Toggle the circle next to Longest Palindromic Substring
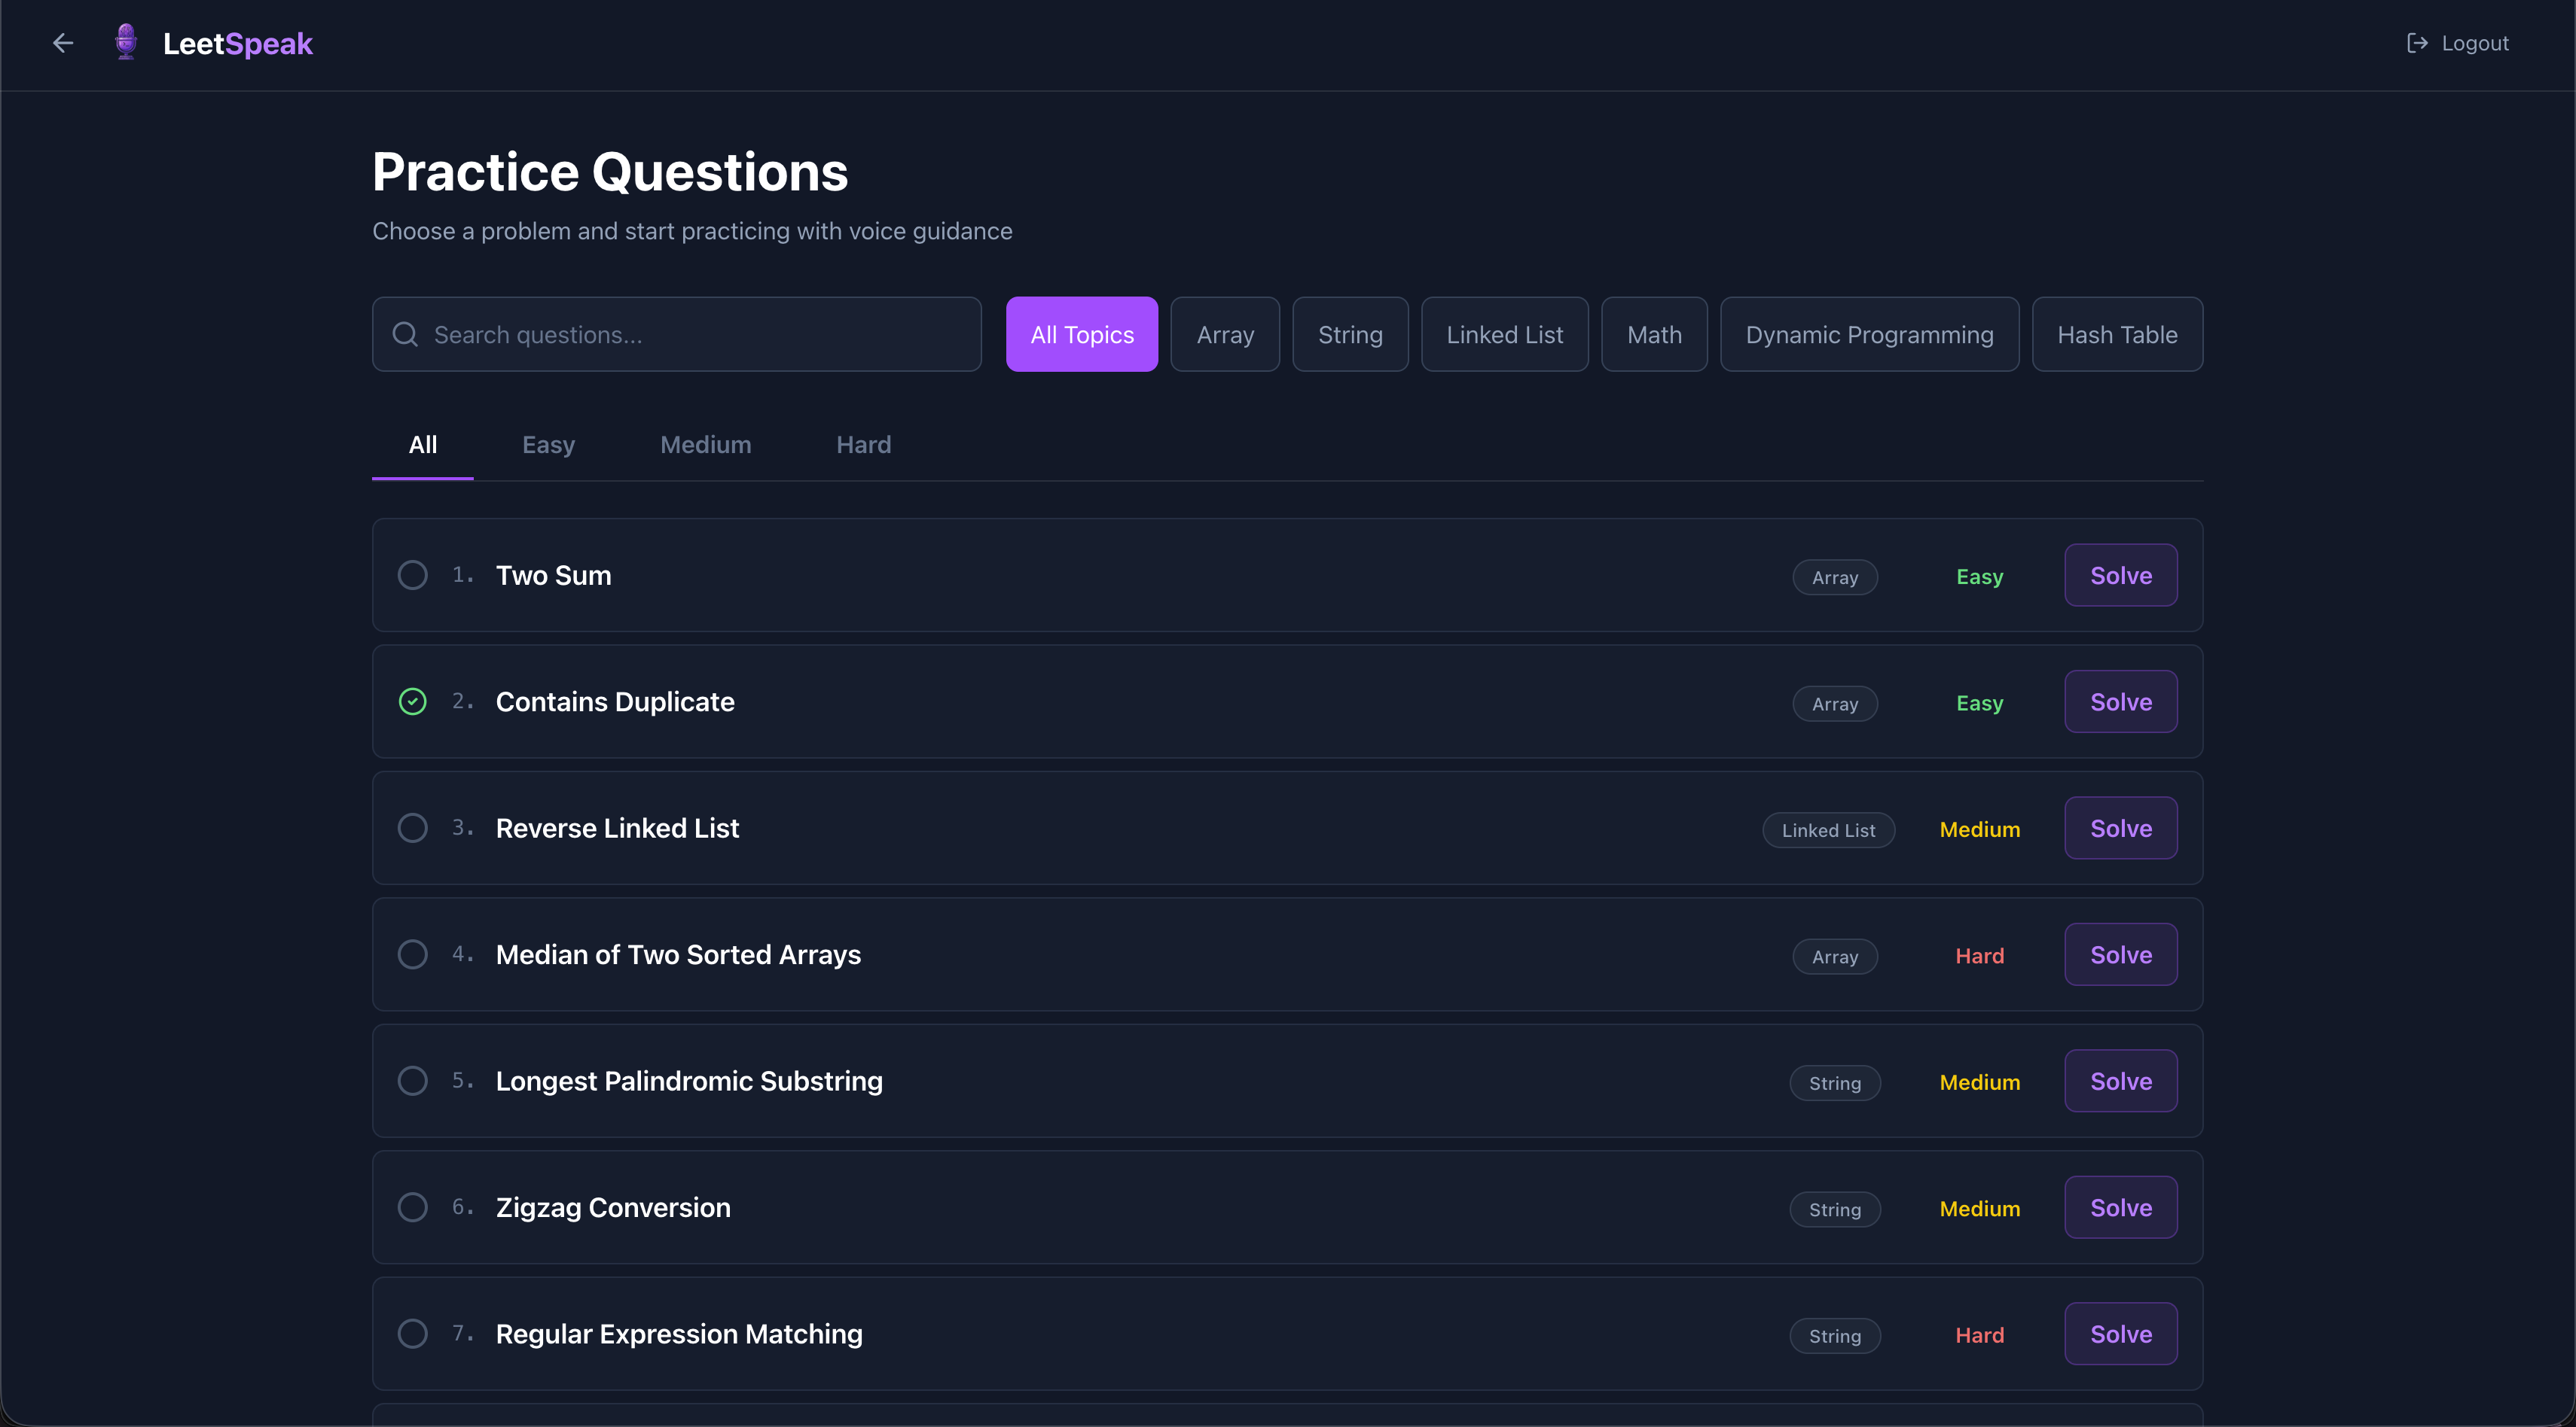Viewport: 2576px width, 1427px height. pyautogui.click(x=412, y=1082)
